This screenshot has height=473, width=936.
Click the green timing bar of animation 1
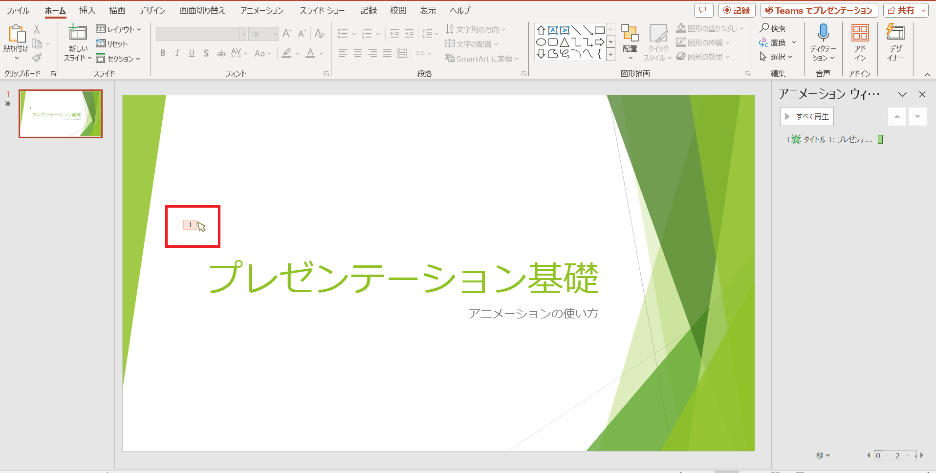pos(880,139)
